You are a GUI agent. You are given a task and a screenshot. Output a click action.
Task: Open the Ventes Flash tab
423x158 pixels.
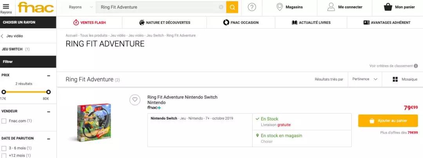(90, 23)
